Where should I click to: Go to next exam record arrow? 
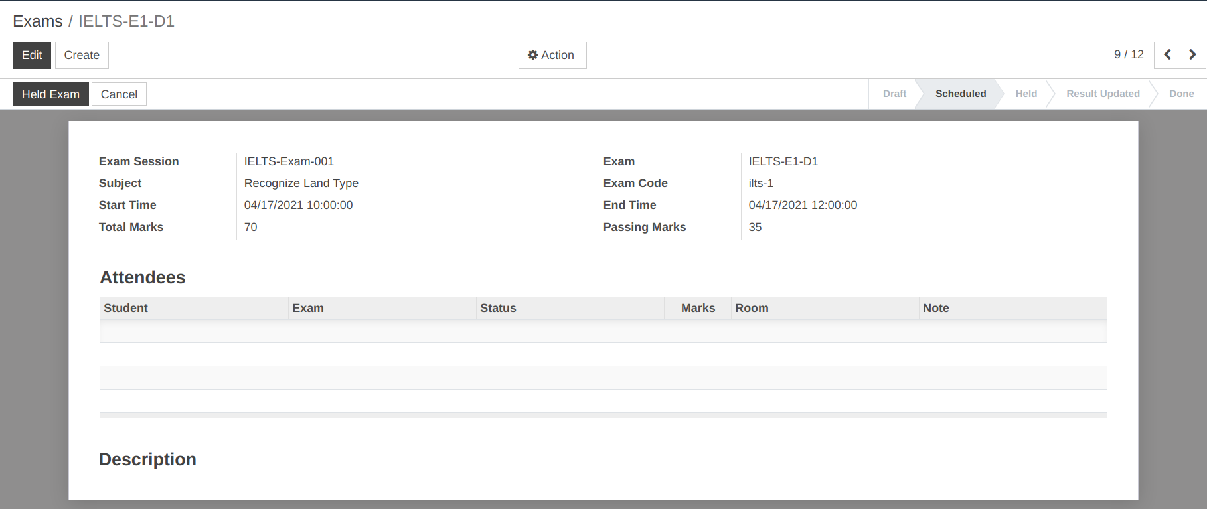coord(1193,55)
